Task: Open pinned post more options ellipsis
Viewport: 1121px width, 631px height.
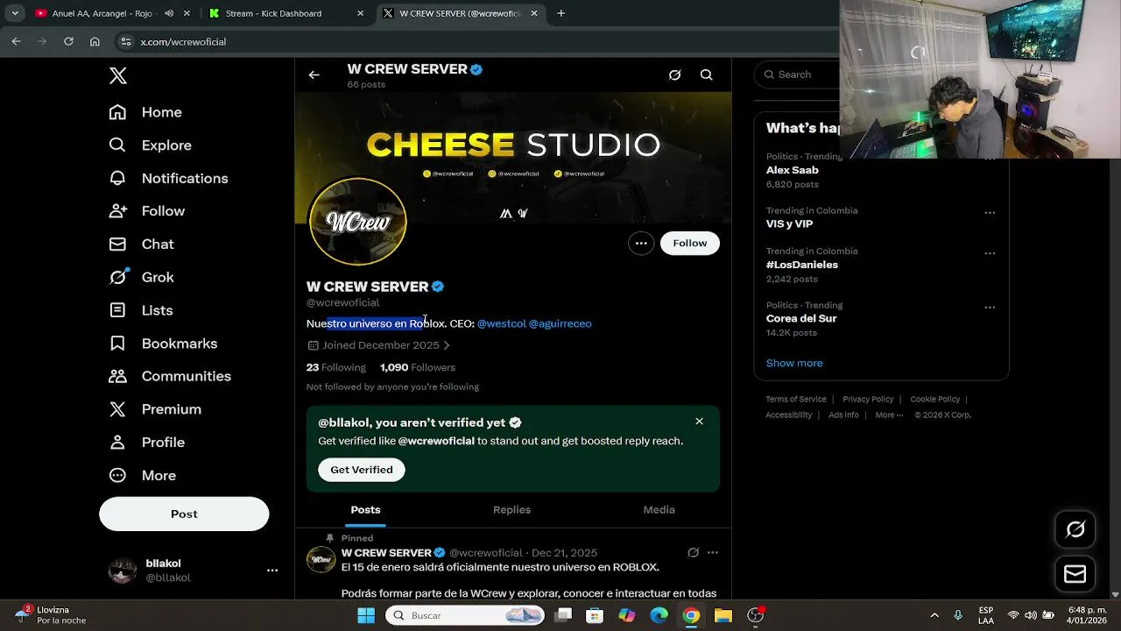Action: click(713, 553)
